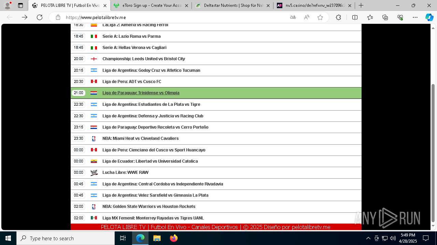Go forward with the forward arrow
The height and width of the screenshot is (245, 437).
tap(25, 17)
